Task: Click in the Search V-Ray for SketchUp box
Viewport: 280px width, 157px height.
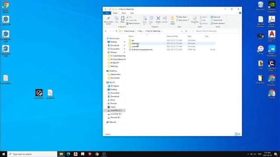Action: [215, 31]
